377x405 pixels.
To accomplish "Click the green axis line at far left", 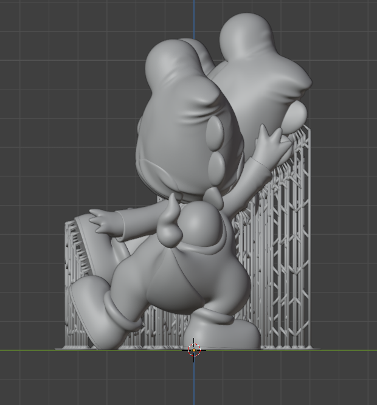I will pyautogui.click(x=18, y=351).
